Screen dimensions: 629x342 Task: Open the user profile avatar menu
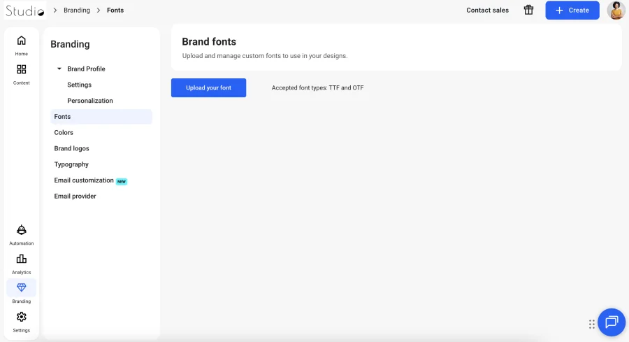(616, 10)
